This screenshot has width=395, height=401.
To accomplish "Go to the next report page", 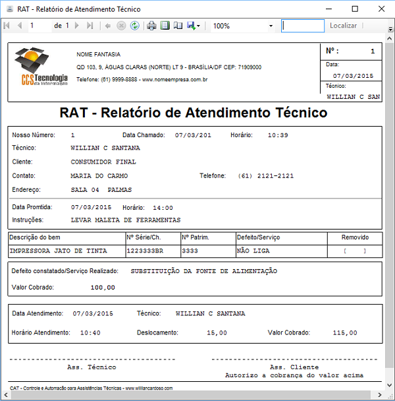I will (77, 26).
